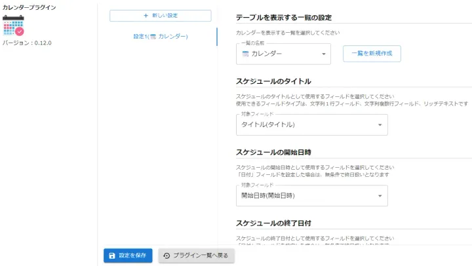
Task: Click the 設定を保存 button
Action: (x=128, y=256)
